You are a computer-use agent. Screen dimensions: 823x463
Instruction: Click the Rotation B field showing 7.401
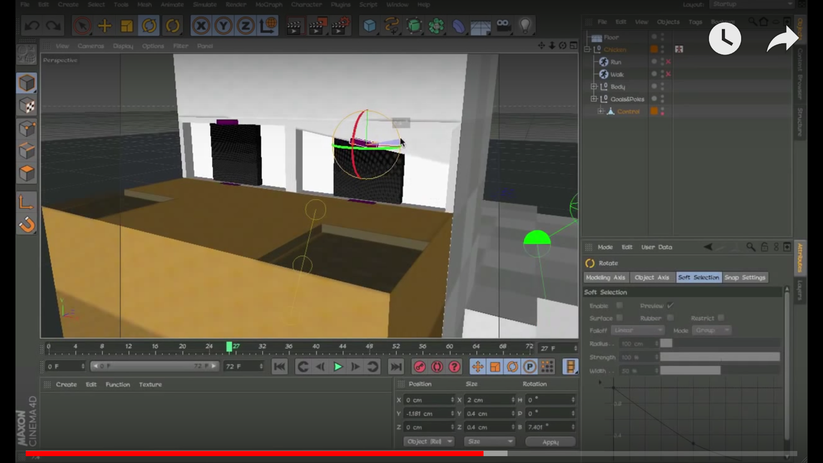(550, 427)
